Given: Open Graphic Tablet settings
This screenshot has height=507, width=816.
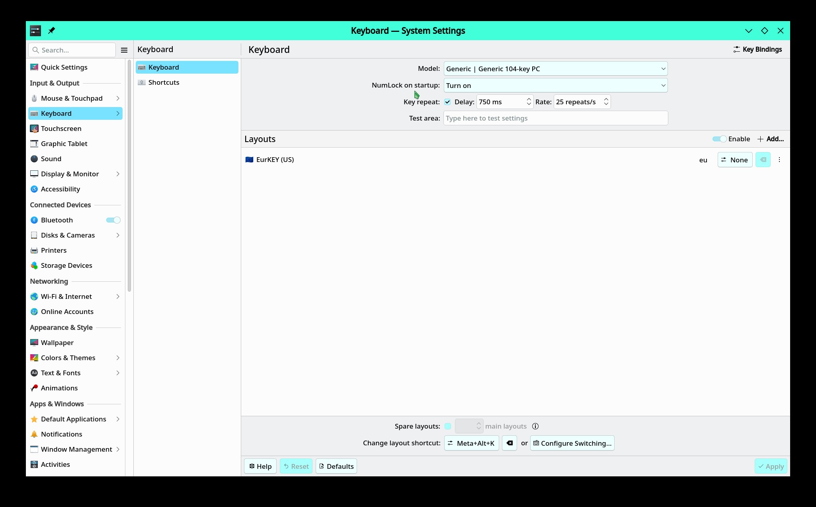Looking at the screenshot, I should (76, 144).
